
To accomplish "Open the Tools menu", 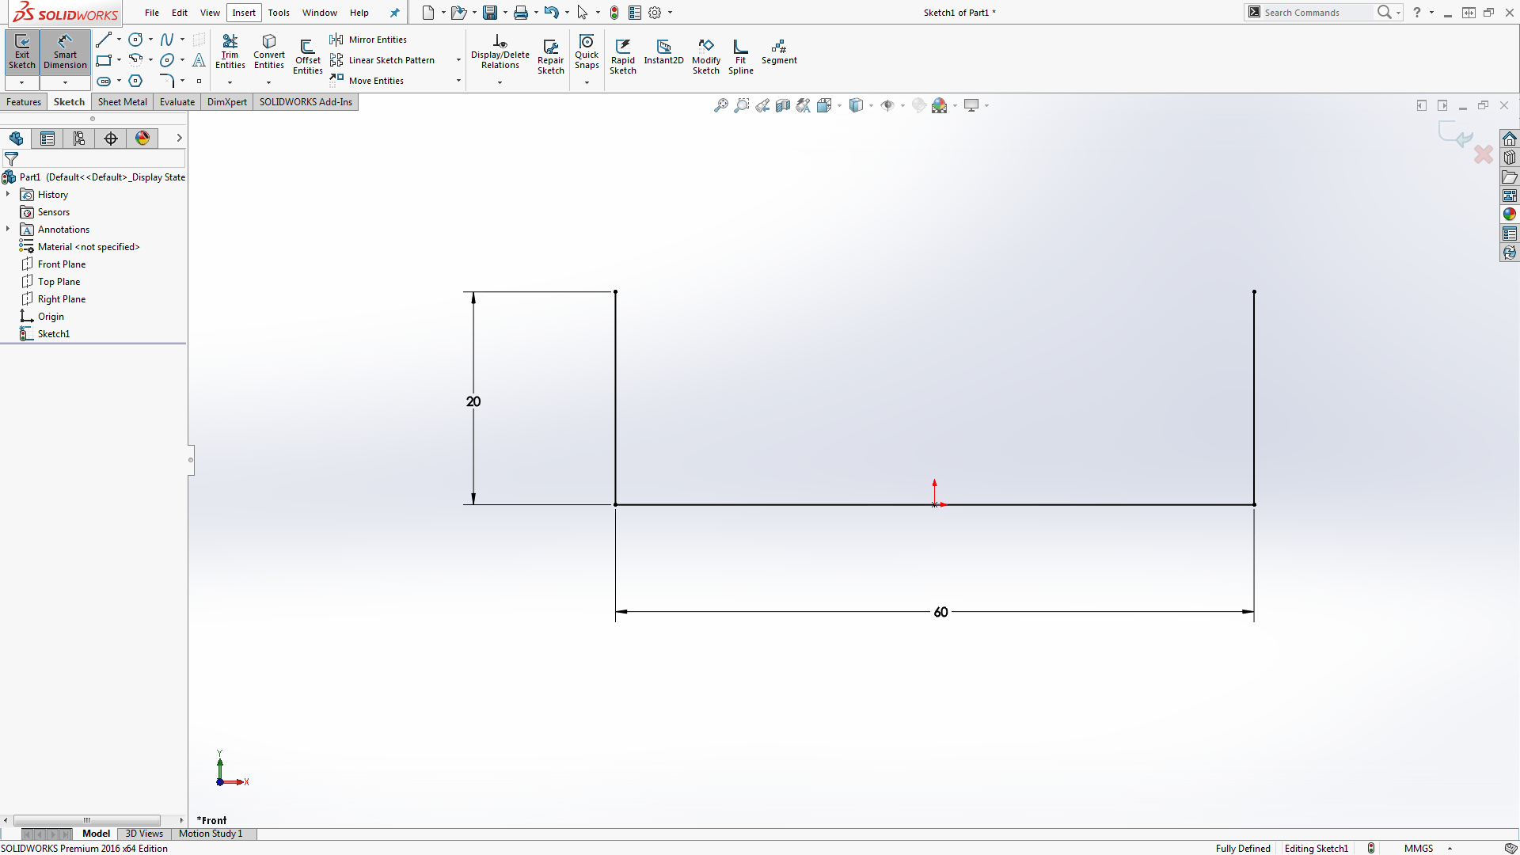I will pyautogui.click(x=279, y=13).
